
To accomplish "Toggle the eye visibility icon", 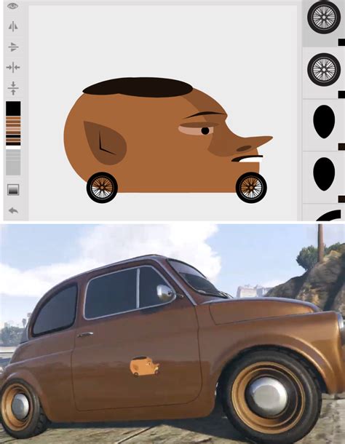I will (13, 6).
